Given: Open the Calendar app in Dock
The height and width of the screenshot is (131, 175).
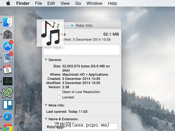Looking at the screenshot, I should (x=7, y=69).
